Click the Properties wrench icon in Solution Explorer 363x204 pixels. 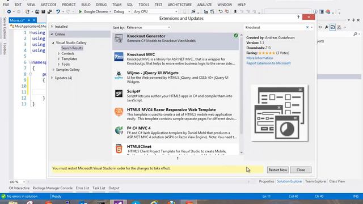tap(327, 27)
